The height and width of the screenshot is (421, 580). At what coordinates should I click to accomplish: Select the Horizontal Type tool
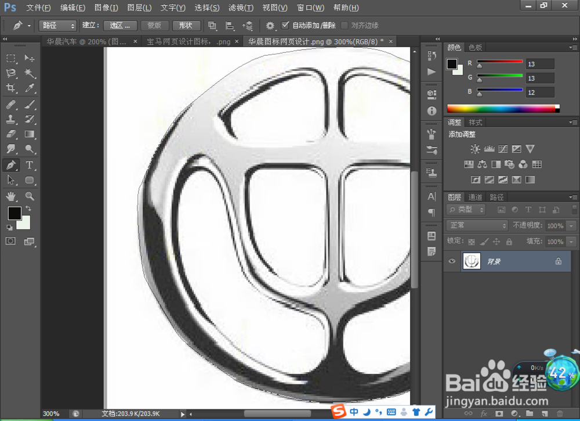tap(29, 165)
